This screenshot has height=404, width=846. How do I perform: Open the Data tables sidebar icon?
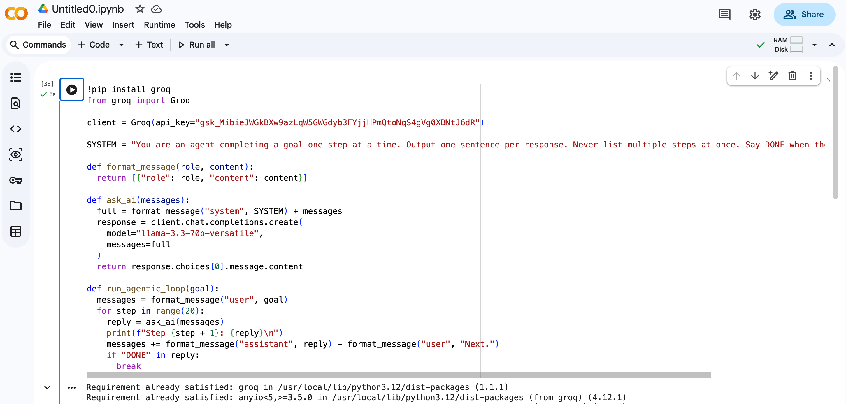click(16, 231)
